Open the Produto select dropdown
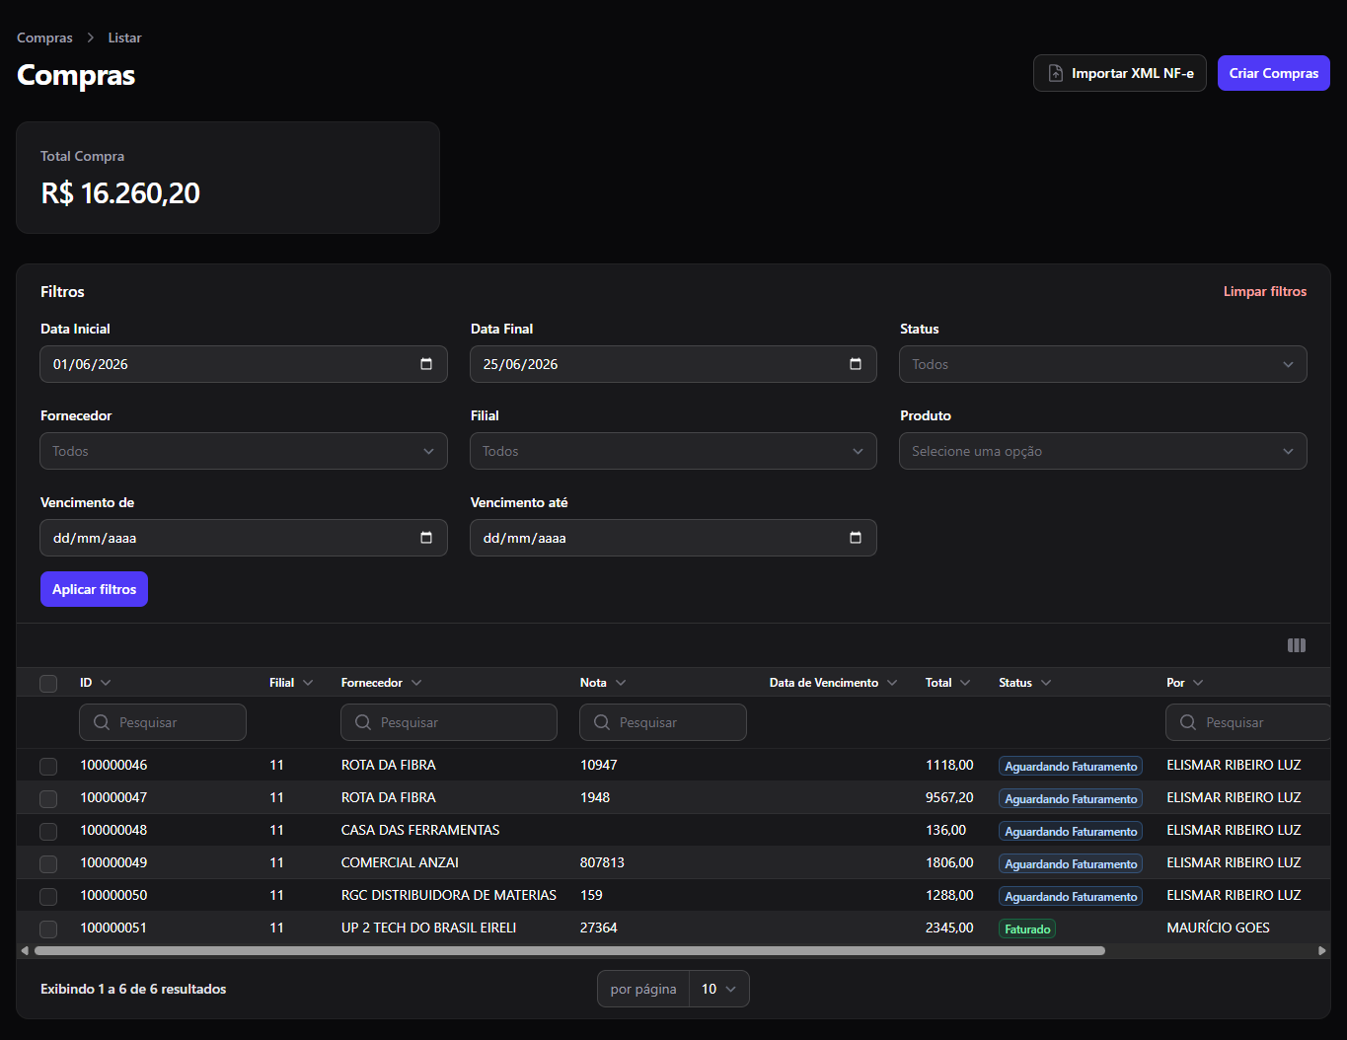The image size is (1347, 1040). 1103,451
